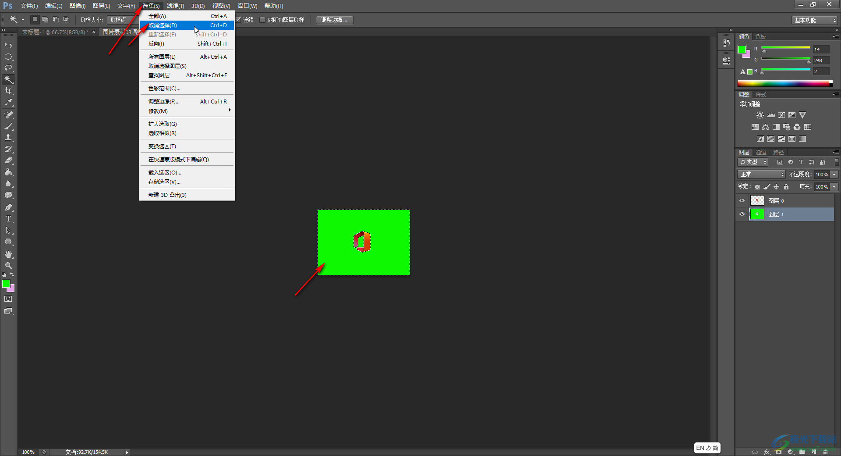
Task: Open the 滤镜(T) menu
Action: (175, 6)
